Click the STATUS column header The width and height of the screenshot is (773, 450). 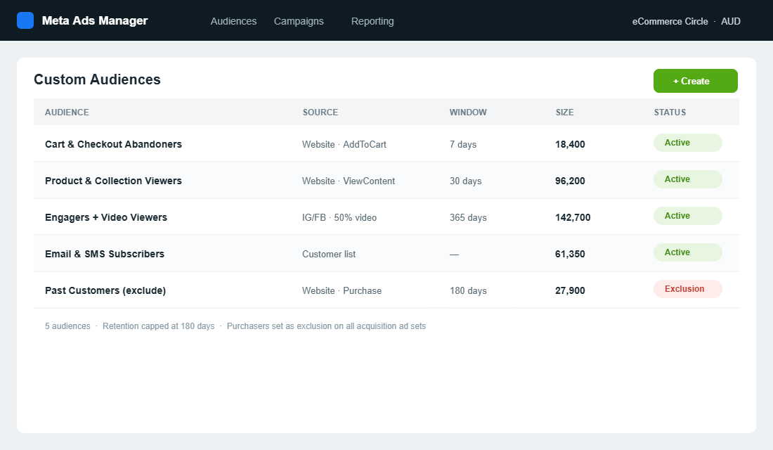(670, 112)
